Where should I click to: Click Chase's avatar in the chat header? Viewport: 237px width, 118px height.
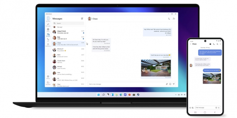(89, 19)
